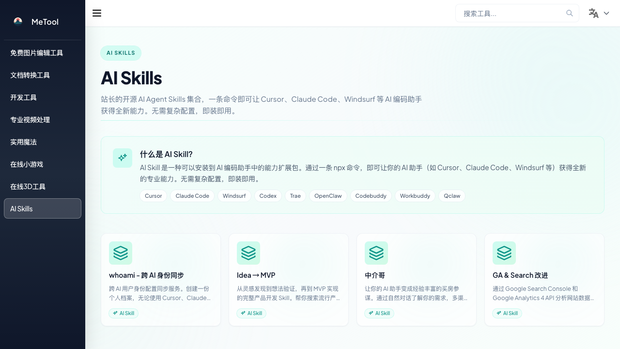Click the search magnifier icon
620x349 pixels.
coord(570,13)
